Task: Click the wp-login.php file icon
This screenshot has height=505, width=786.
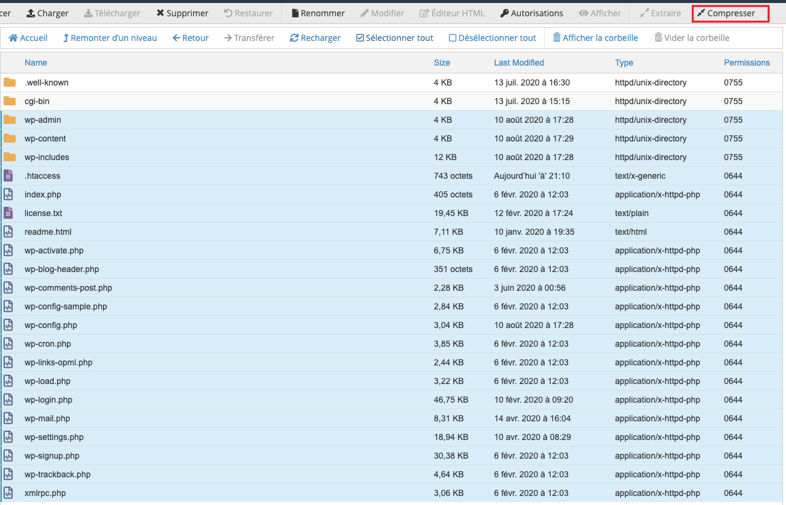Action: [x=8, y=400]
